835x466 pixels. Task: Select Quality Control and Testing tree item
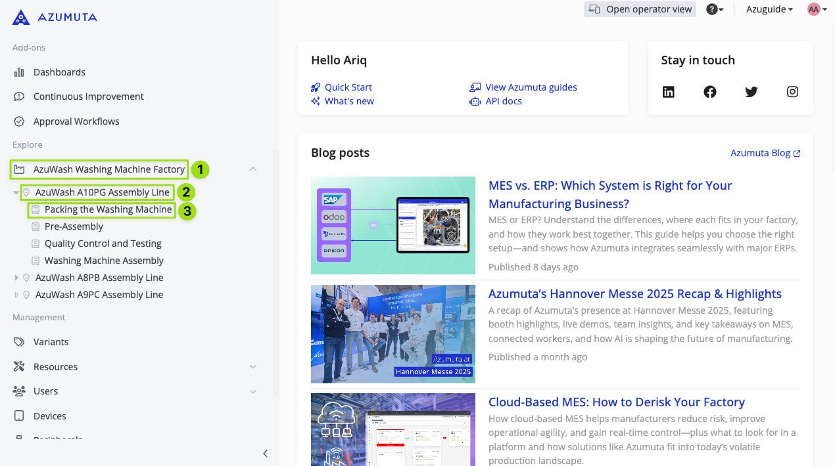pos(103,244)
